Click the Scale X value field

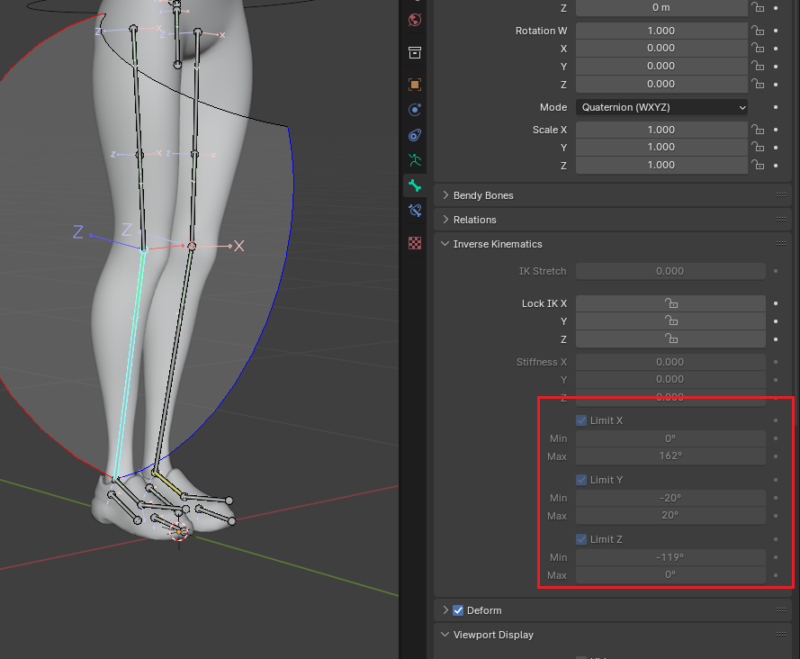pos(661,130)
